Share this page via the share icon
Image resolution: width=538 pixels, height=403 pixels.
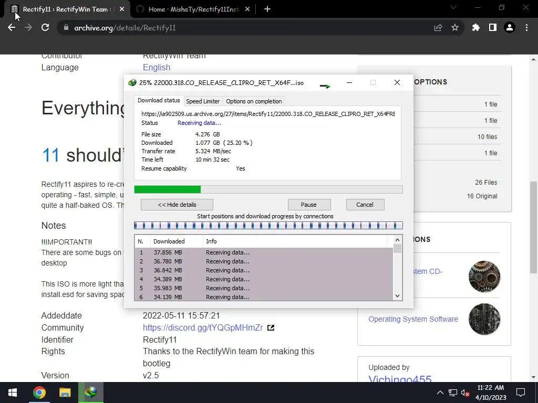pyautogui.click(x=438, y=27)
